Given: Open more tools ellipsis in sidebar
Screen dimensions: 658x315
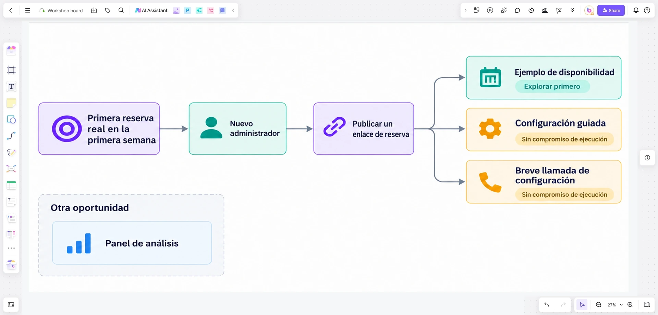Looking at the screenshot, I should pos(11,248).
